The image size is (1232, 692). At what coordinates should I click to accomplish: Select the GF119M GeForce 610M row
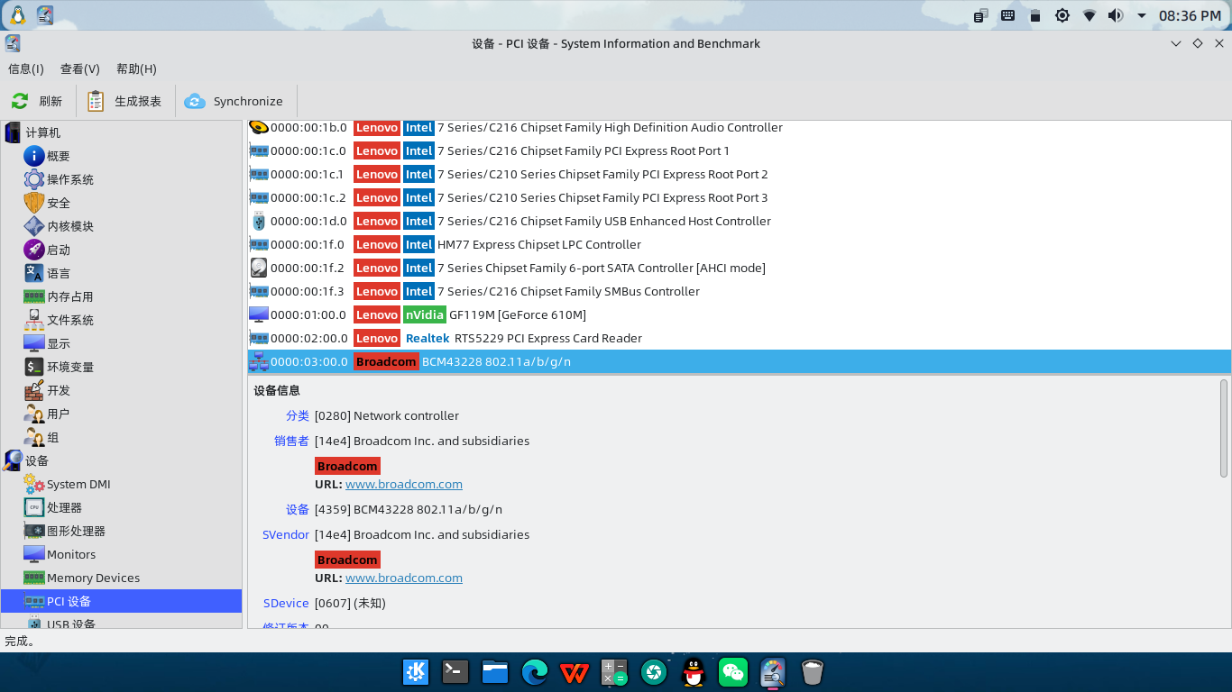[x=739, y=314]
